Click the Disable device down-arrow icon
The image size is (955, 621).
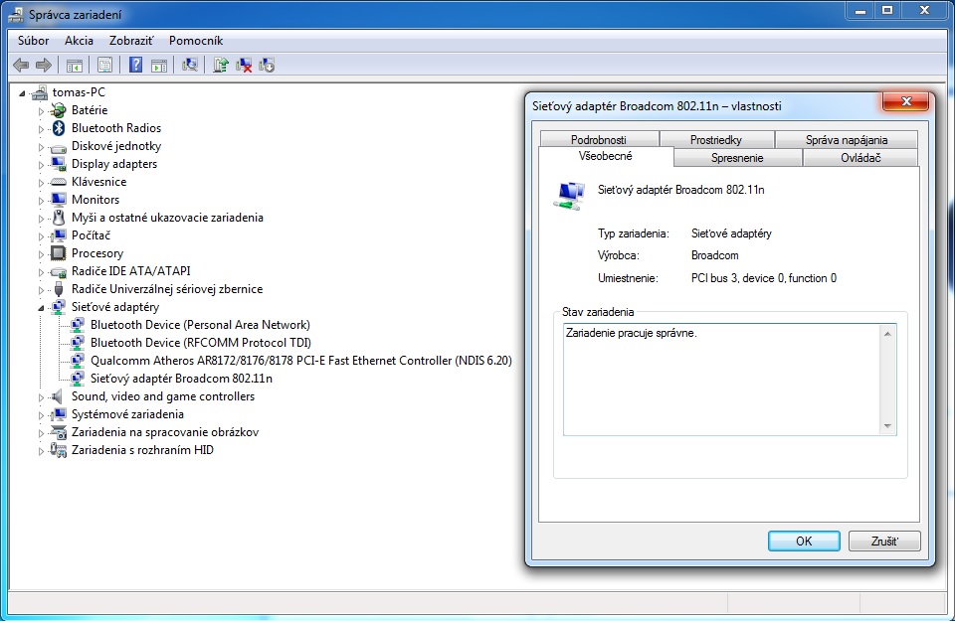click(267, 65)
